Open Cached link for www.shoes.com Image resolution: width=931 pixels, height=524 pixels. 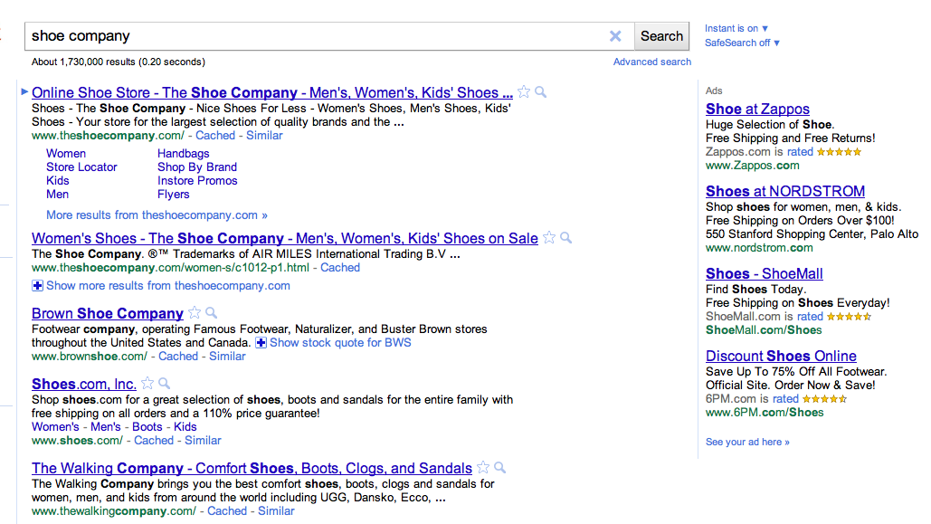(x=154, y=440)
